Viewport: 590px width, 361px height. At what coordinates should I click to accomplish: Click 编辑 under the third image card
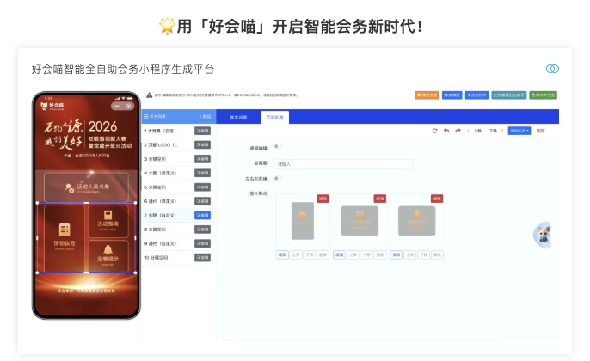coord(396,255)
